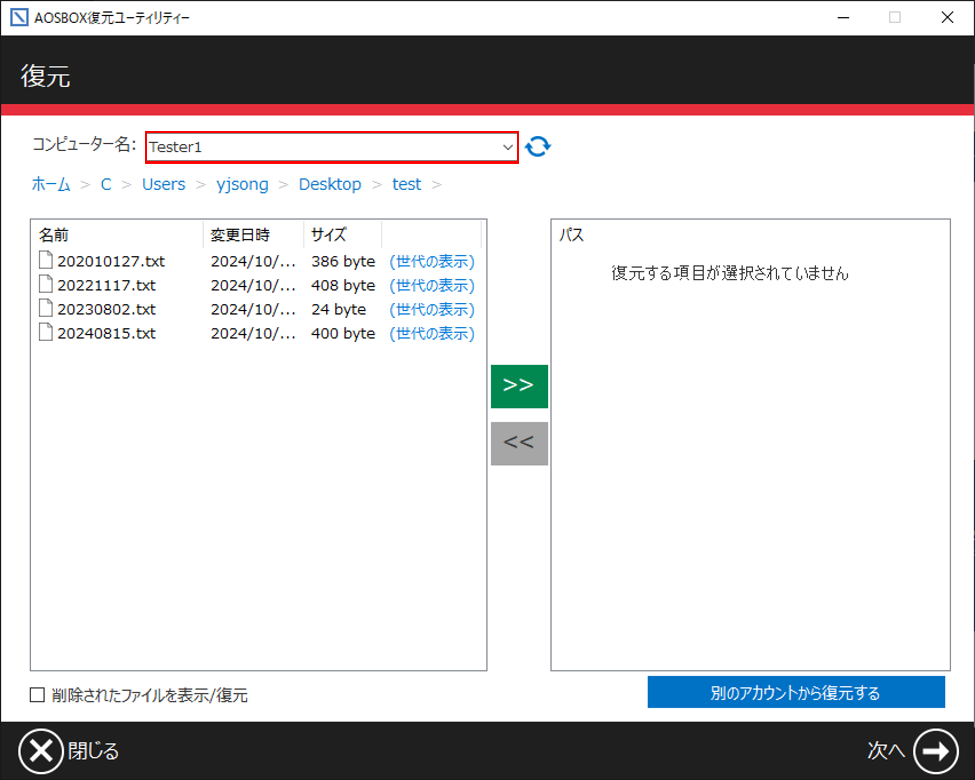Select file name 20240815.txt

point(106,333)
